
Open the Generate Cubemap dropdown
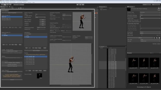click(x=150, y=15)
